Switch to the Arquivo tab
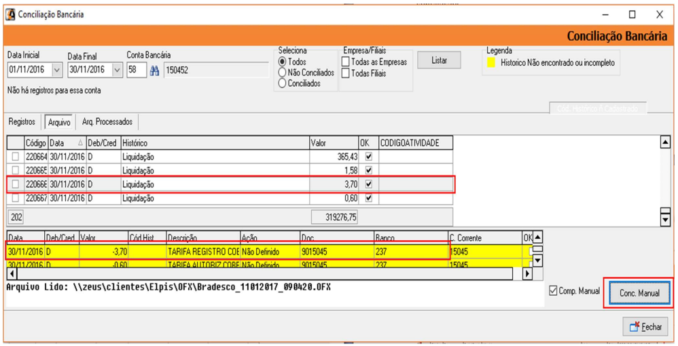 pos(59,122)
